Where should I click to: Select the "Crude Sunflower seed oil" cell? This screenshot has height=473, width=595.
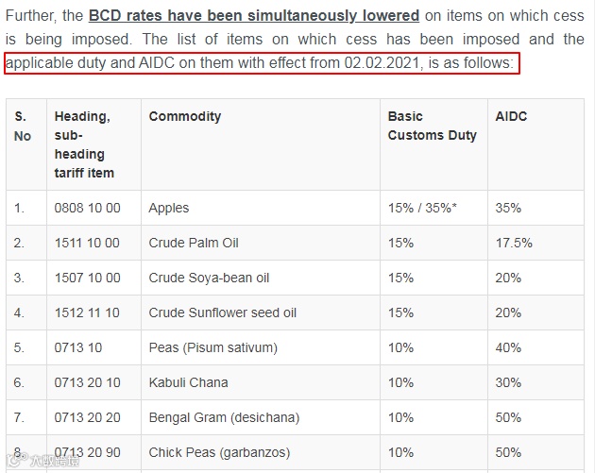pos(223,313)
